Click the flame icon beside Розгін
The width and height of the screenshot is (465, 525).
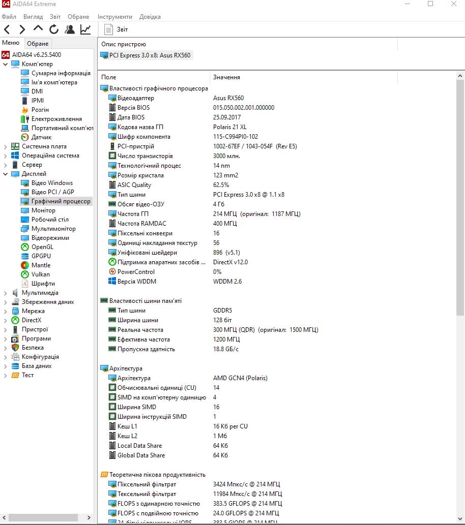click(x=25, y=110)
